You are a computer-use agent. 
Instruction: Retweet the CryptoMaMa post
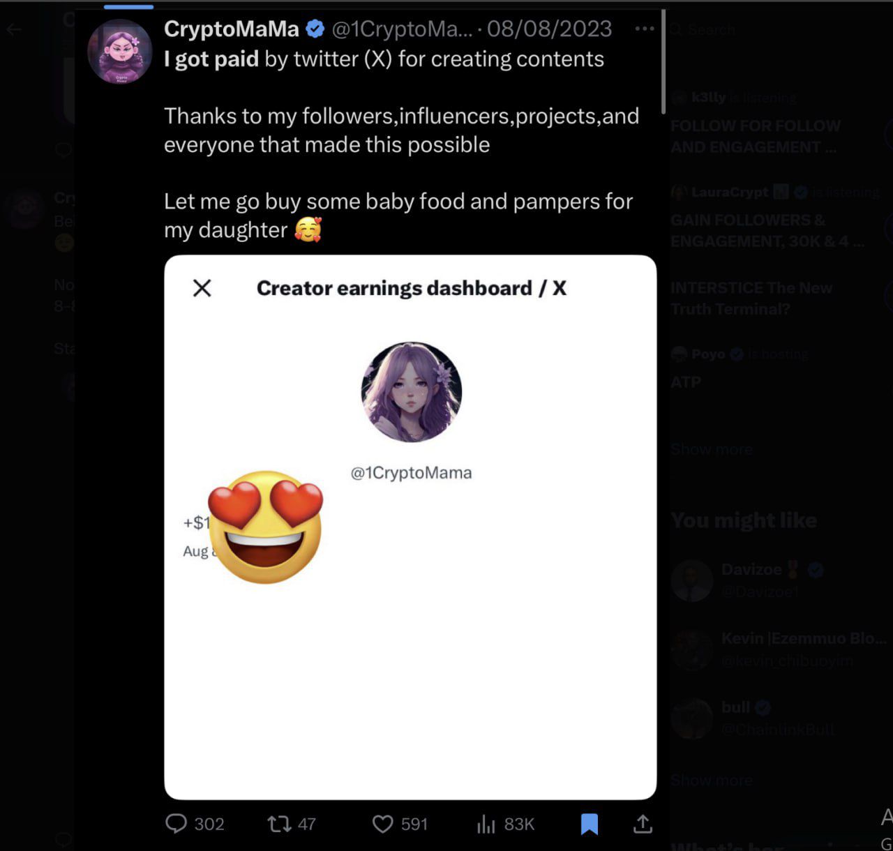click(x=280, y=824)
